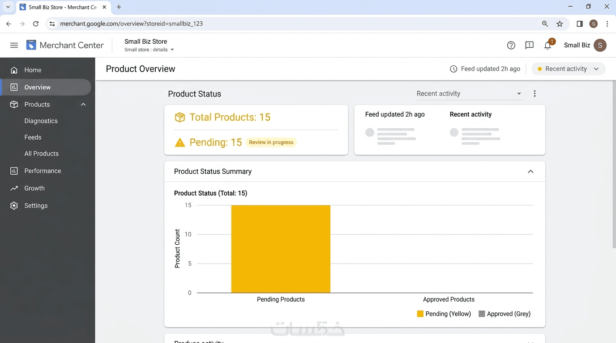The width and height of the screenshot is (616, 343).
Task: Bookmark this page with the star icon
Action: point(560,24)
